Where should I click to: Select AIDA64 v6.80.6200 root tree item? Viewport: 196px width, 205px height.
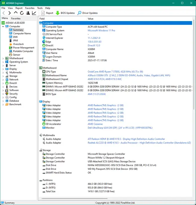click(x=13, y=23)
